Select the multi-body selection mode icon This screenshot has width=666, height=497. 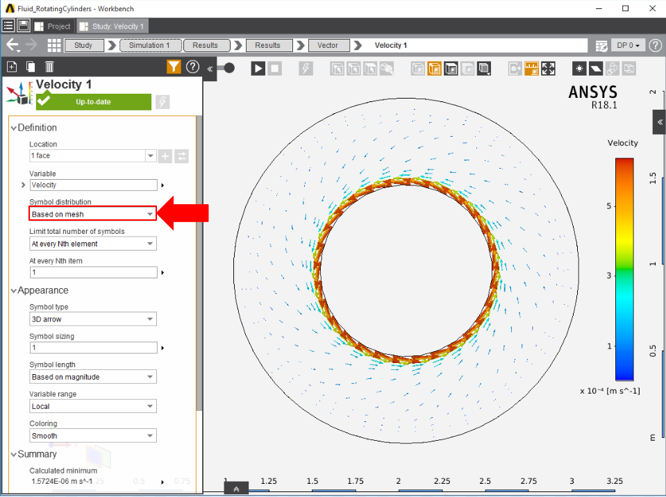coord(387,68)
